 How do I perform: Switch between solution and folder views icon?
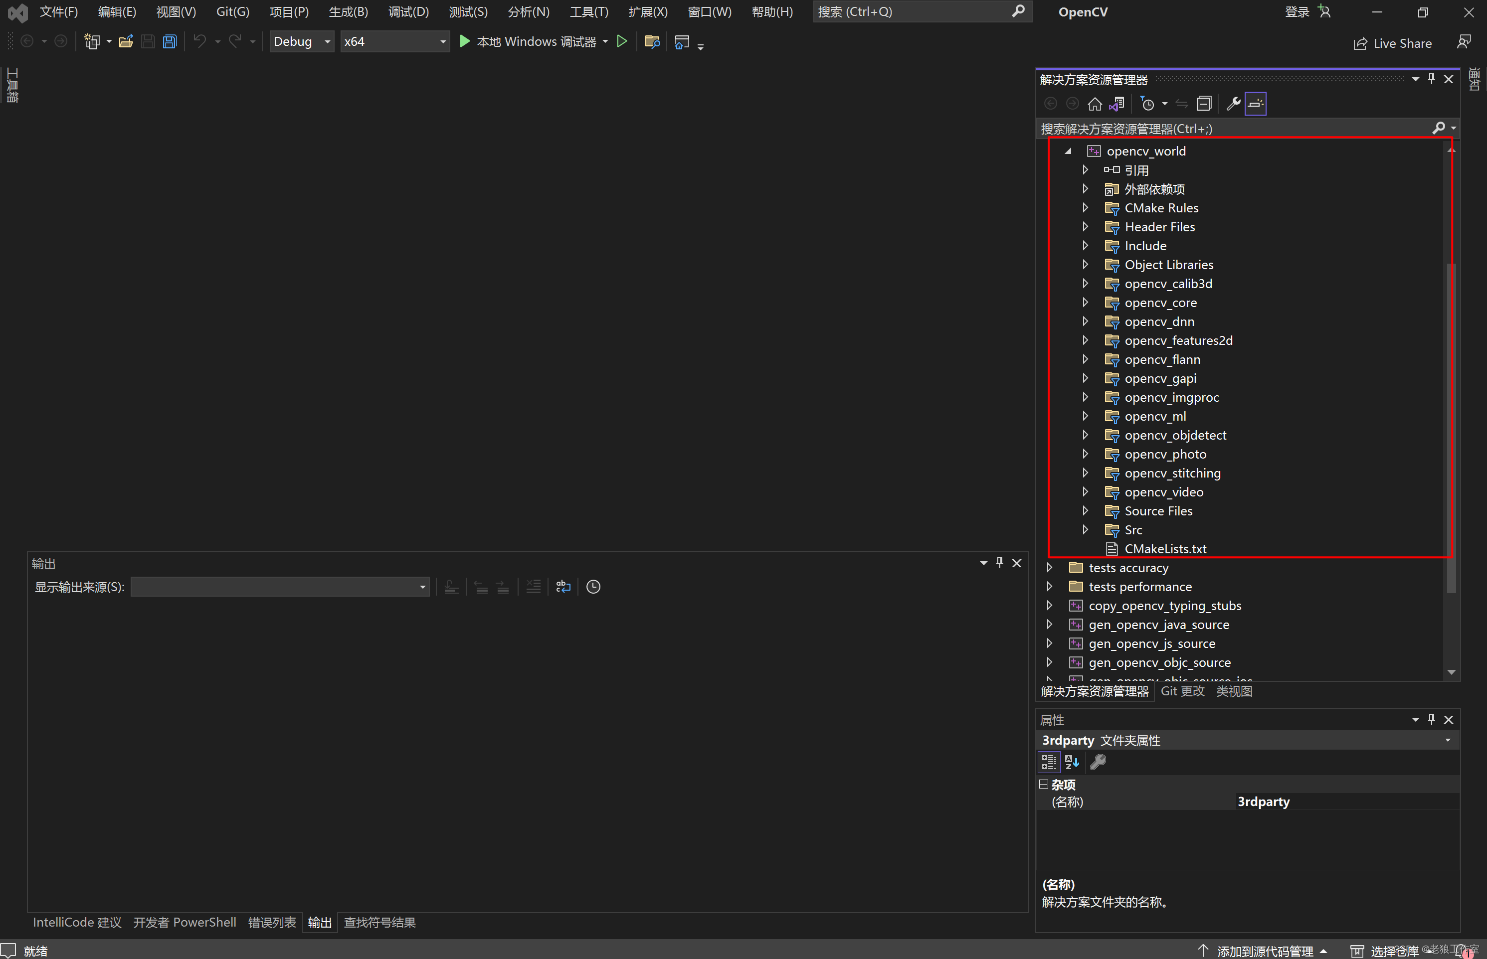coord(1116,103)
